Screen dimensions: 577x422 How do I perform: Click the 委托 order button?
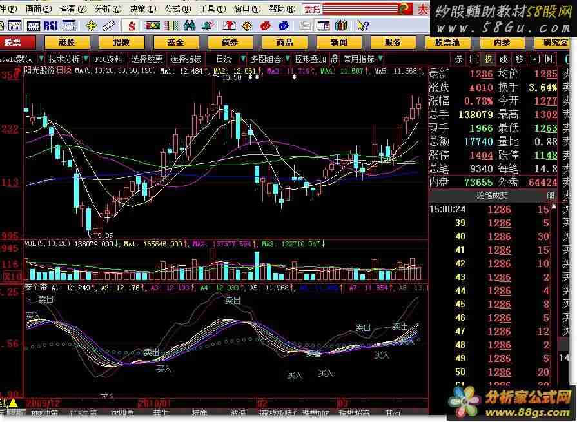pos(313,9)
